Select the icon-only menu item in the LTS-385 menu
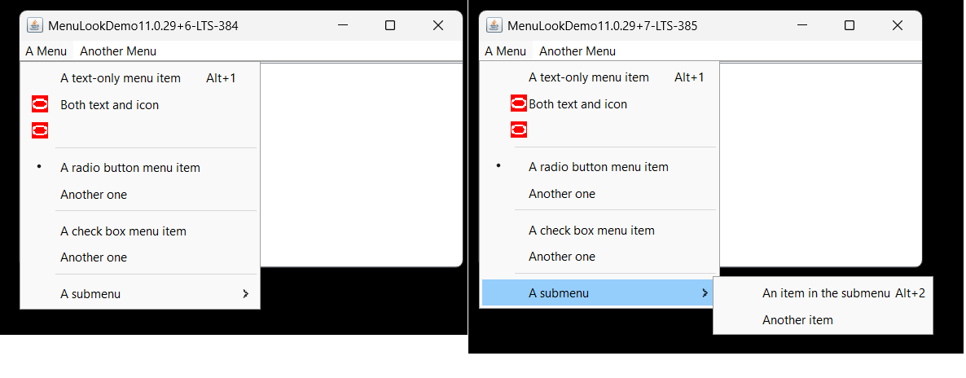The image size is (966, 378). [x=518, y=129]
